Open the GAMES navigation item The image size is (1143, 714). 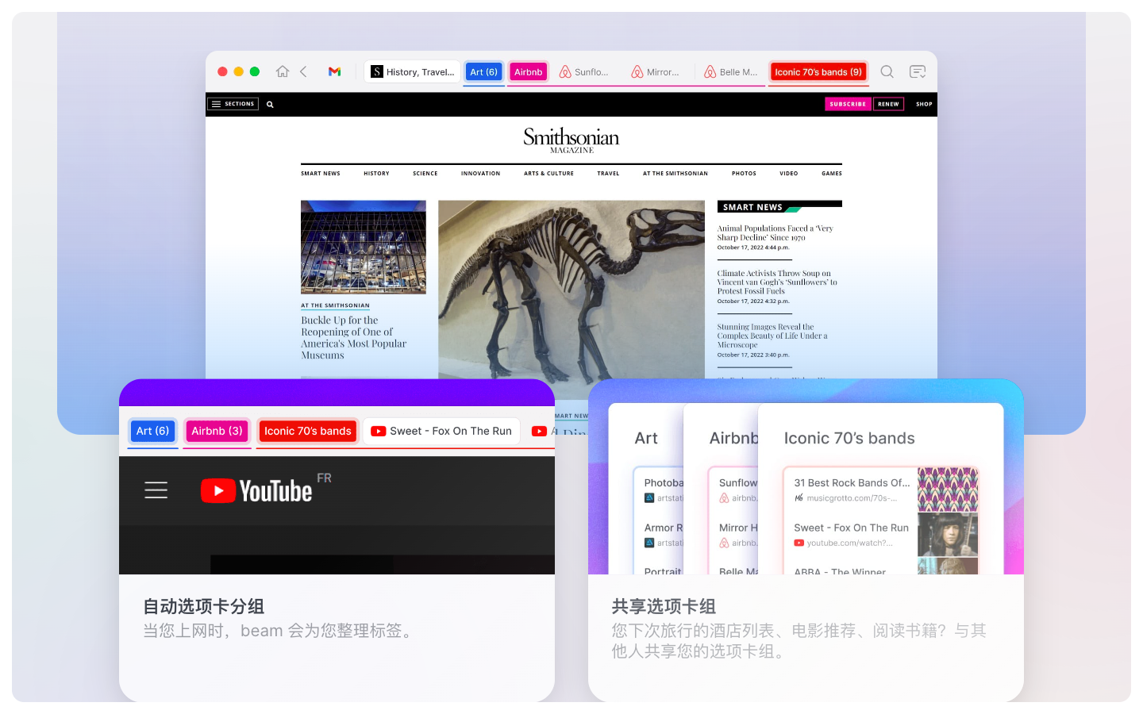(832, 173)
